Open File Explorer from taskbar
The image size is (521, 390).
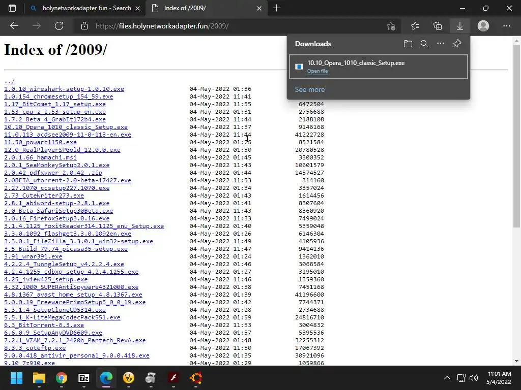click(x=39, y=378)
